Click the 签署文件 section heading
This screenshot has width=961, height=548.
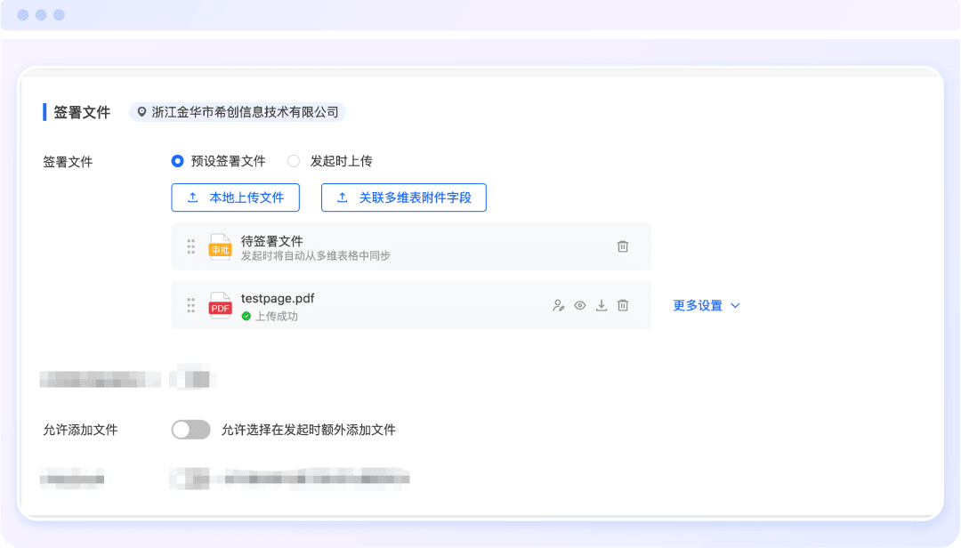(x=82, y=112)
